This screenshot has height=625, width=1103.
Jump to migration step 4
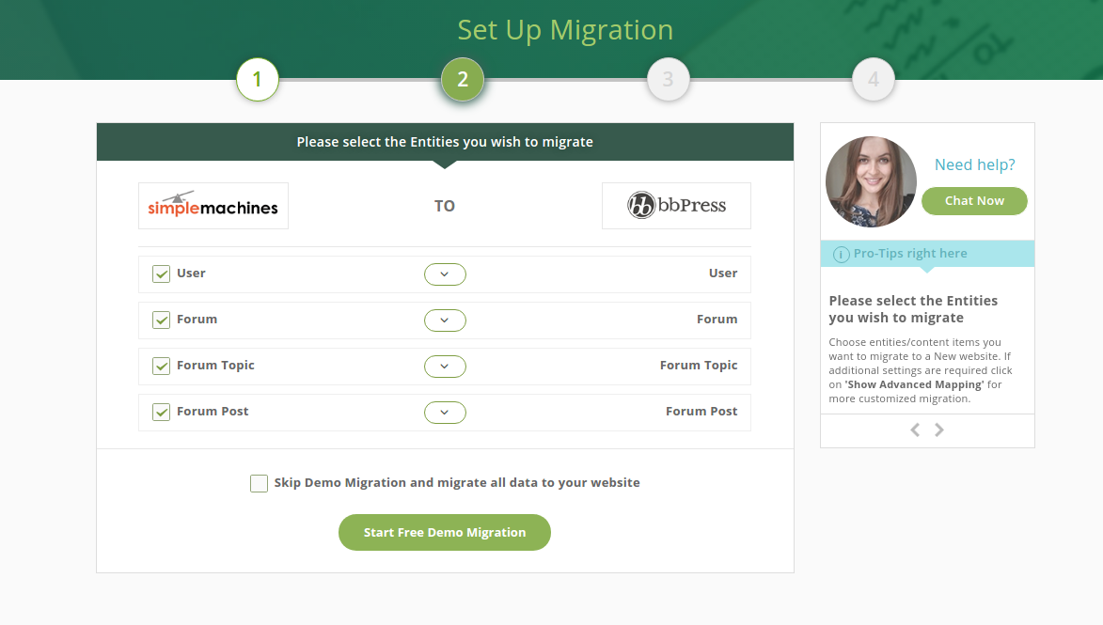(874, 80)
